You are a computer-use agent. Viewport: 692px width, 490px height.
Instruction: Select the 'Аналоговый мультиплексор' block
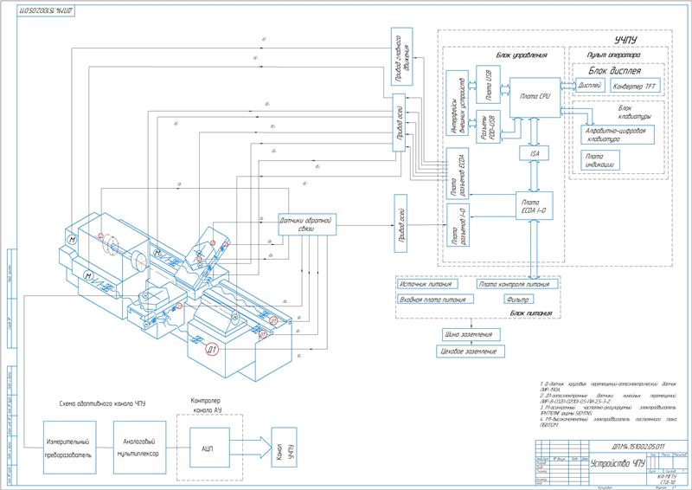click(x=139, y=448)
